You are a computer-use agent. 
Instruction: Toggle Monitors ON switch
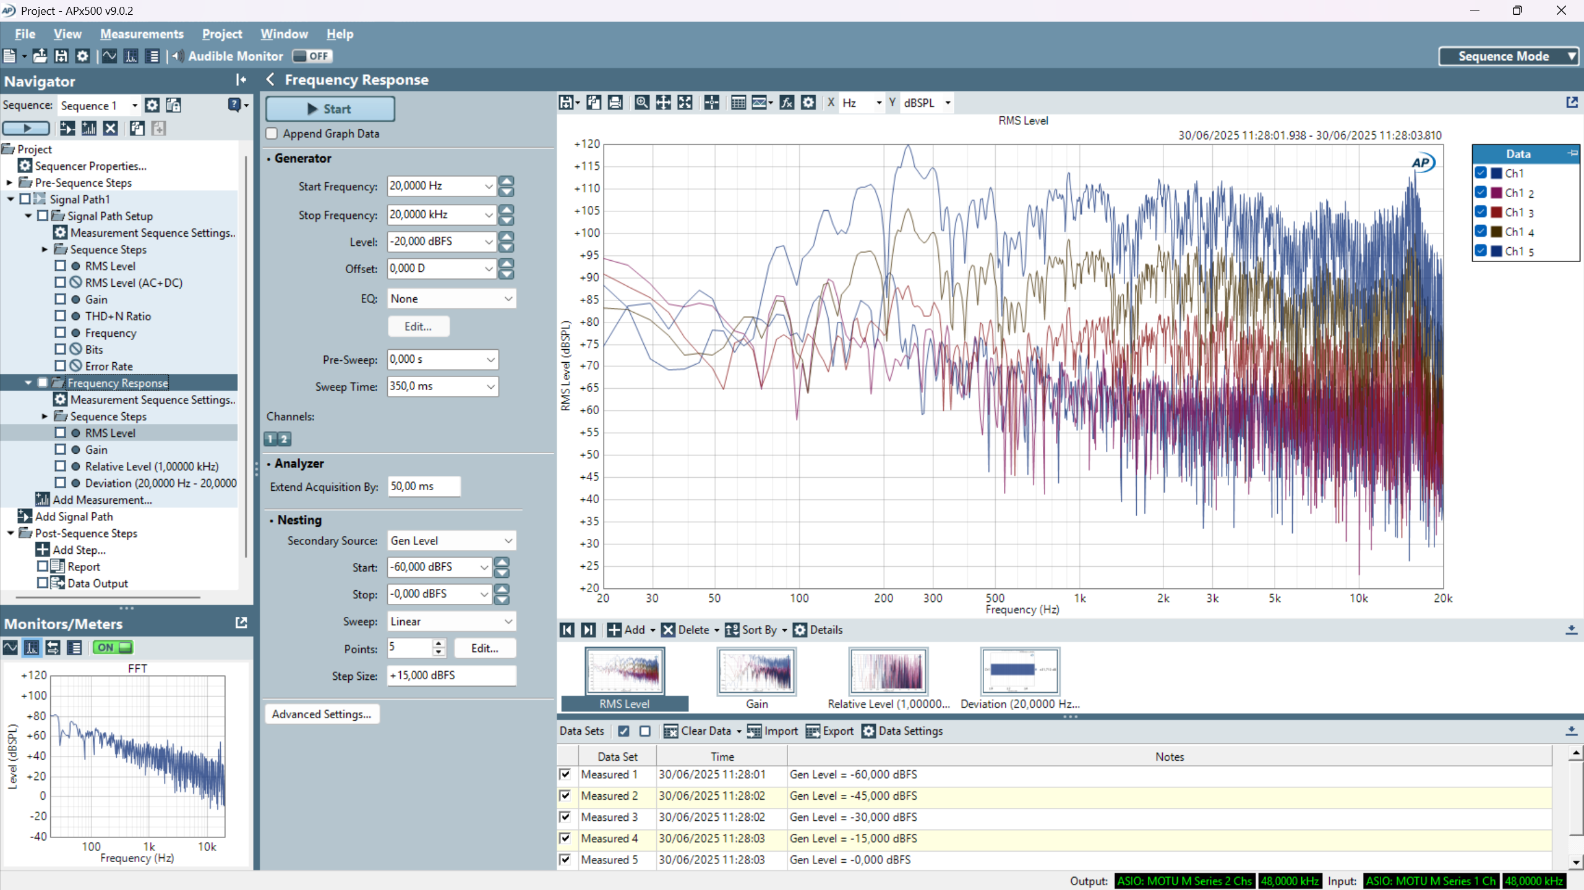pos(113,648)
